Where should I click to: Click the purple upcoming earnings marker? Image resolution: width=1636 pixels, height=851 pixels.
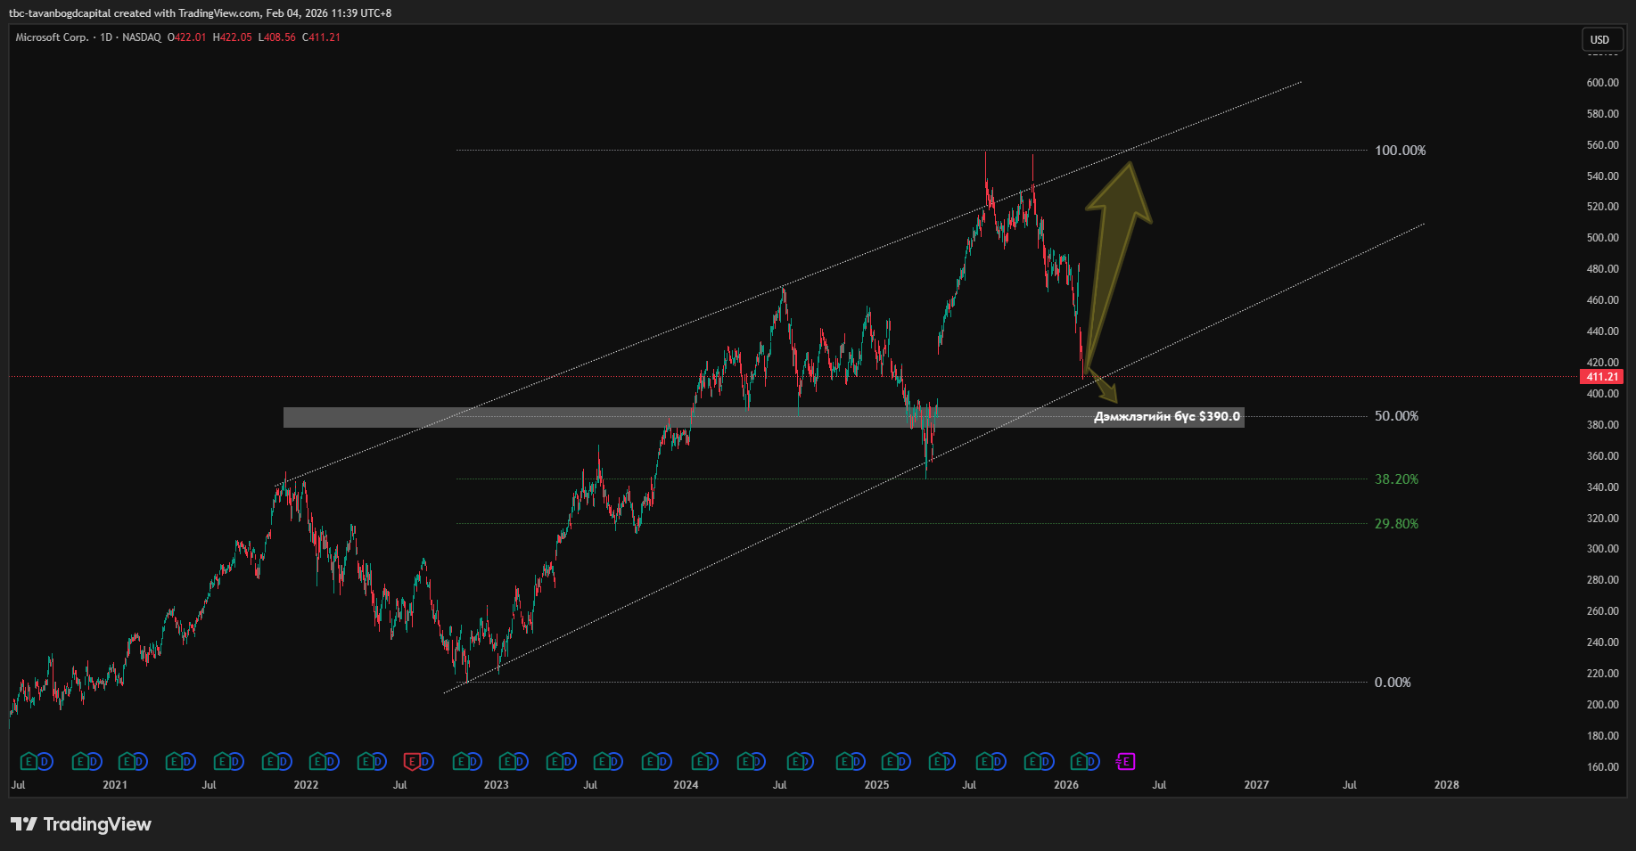(1126, 762)
